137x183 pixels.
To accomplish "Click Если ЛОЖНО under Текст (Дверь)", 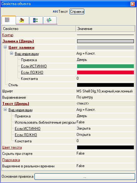I will 26,135.
